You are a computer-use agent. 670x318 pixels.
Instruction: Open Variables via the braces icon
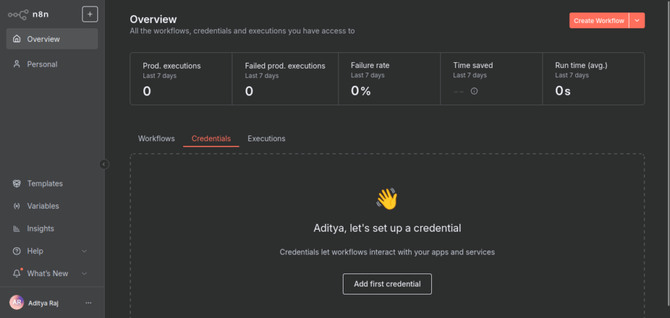click(17, 206)
